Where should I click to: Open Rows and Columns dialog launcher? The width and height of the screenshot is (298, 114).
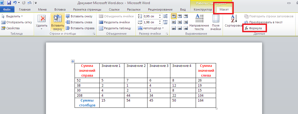pos(94,34)
